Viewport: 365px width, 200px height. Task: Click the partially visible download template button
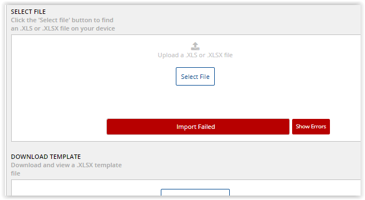click(x=195, y=192)
